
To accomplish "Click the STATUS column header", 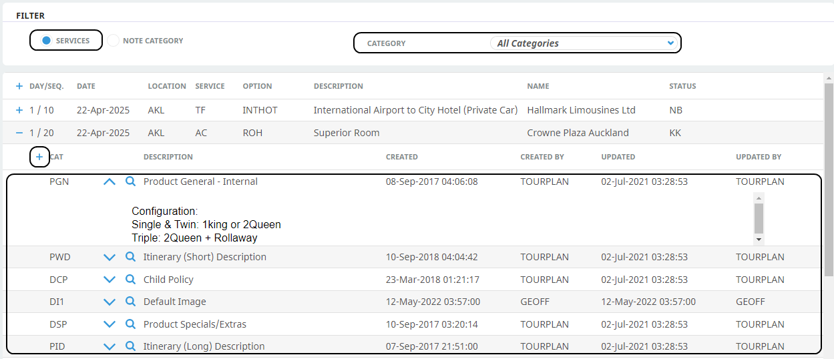I will click(682, 86).
